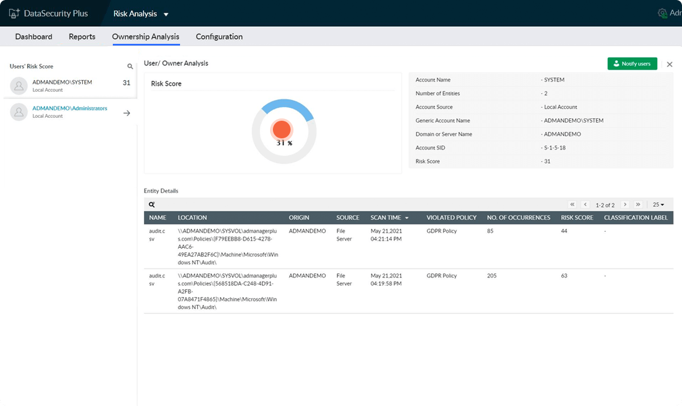Go to the next page of entities

click(x=625, y=204)
